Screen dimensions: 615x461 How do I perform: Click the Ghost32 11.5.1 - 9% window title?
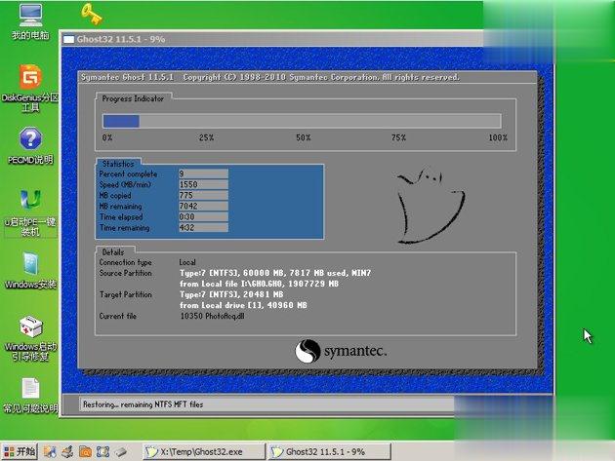click(121, 39)
